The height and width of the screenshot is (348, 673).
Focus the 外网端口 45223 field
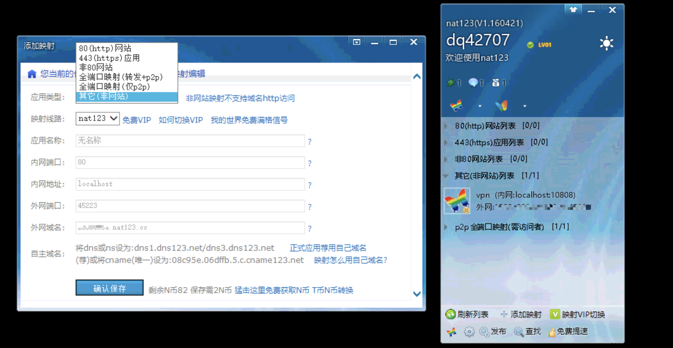coord(190,206)
